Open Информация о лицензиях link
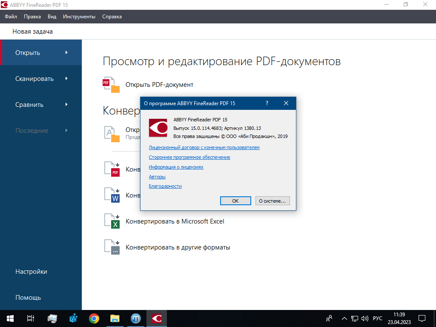 [176, 167]
